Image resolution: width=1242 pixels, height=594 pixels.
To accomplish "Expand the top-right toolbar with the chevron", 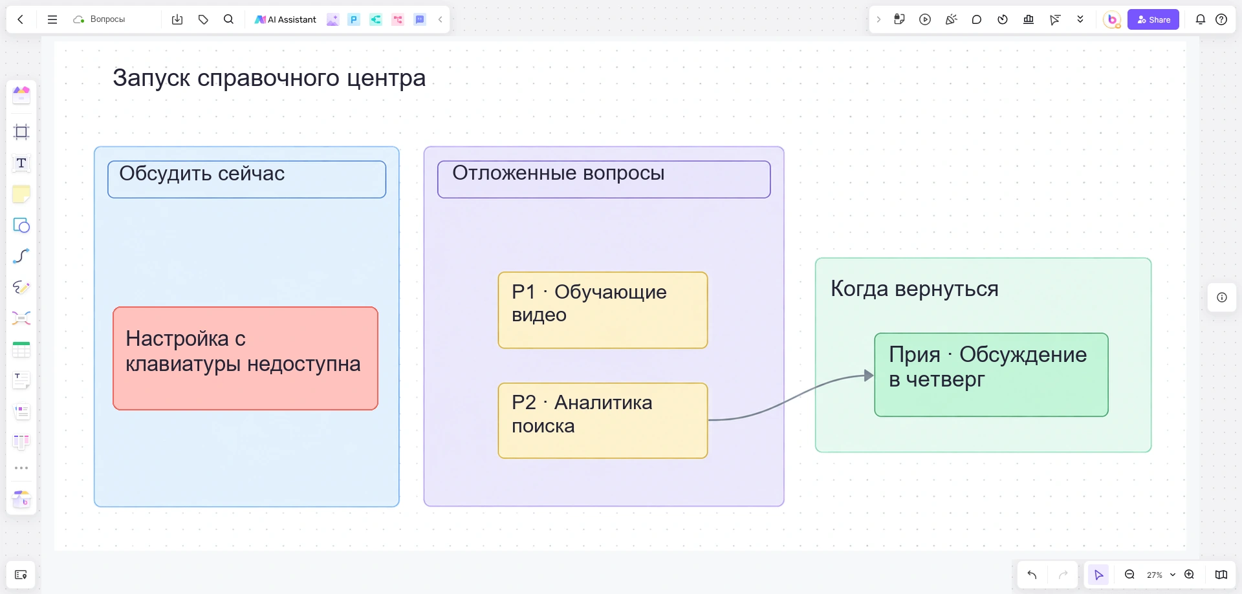I will (x=878, y=19).
